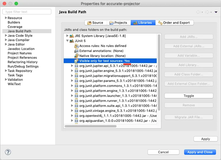Screen dimensions: 221x160
Task: Select Java Build Path in the sidebar
Action: click(x=19, y=31)
